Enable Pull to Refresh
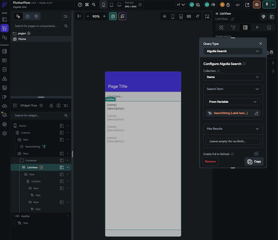The width and height of the screenshot is (278, 240). (x=258, y=154)
